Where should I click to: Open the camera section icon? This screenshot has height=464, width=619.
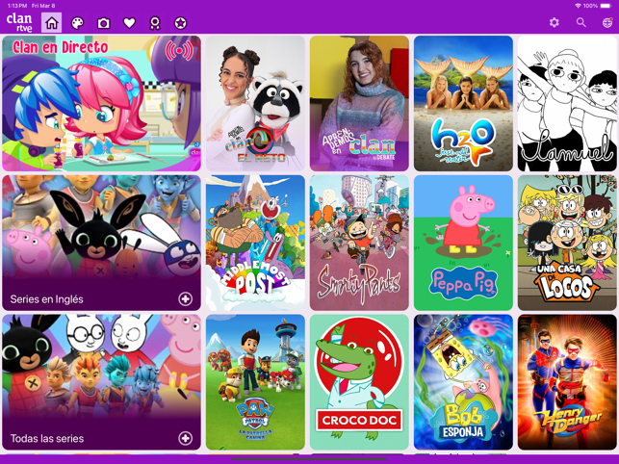click(103, 23)
